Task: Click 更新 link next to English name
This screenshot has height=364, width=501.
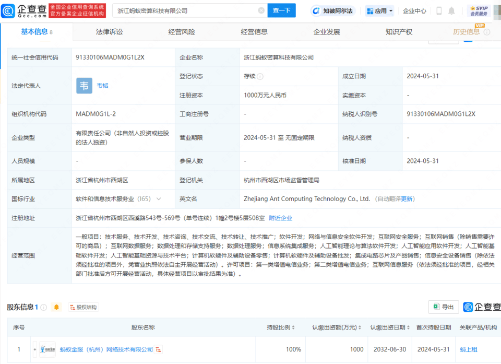Action: [407, 199]
